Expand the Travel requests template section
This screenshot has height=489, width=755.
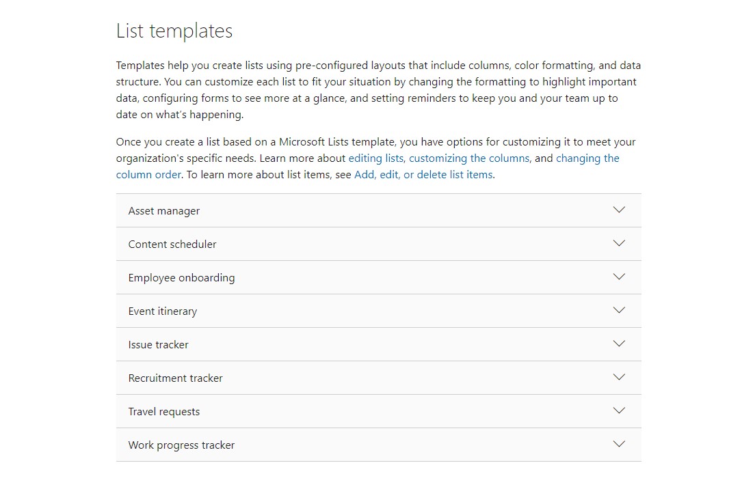(x=378, y=410)
